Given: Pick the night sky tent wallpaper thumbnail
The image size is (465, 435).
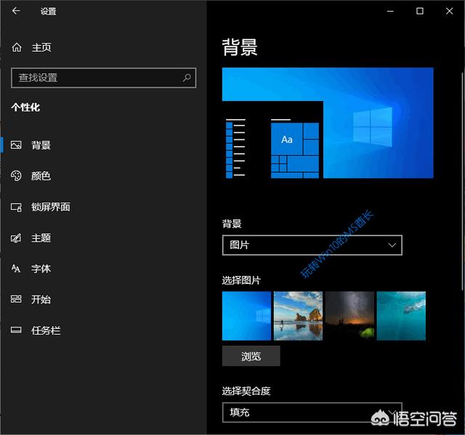Looking at the screenshot, I should pos(349,316).
